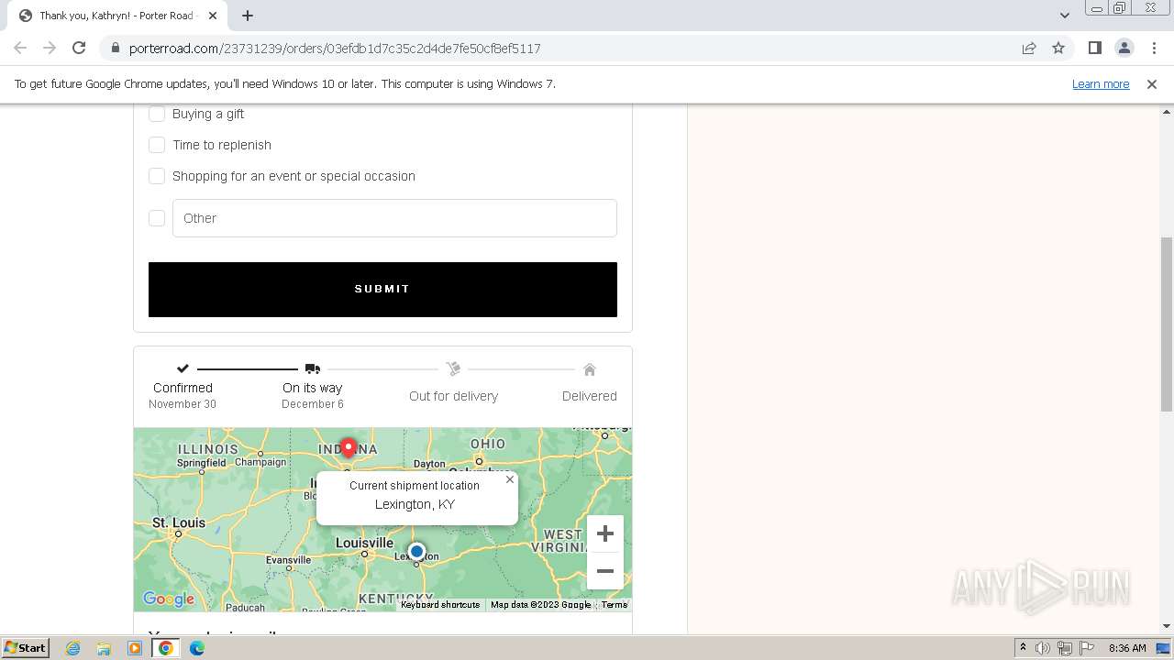The image size is (1174, 660).
Task: Launch Internet Explorer from taskbar
Action: [73, 648]
